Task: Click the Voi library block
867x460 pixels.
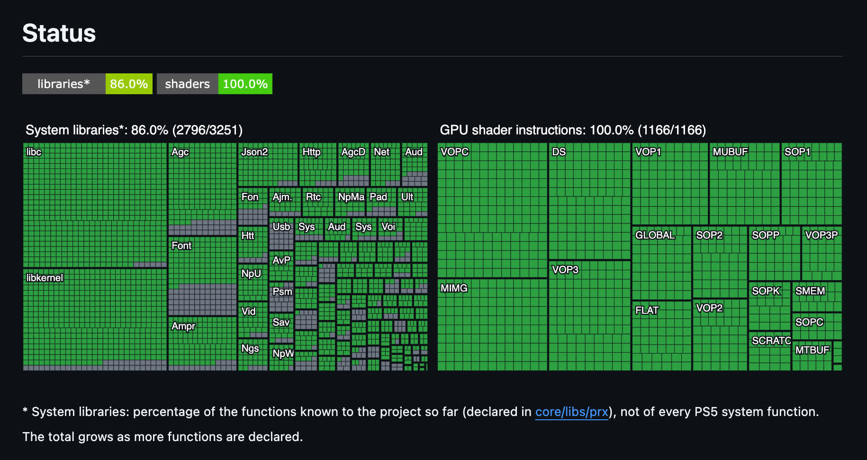Action: click(x=390, y=229)
